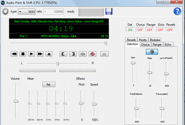Image resolution: width=185 pixels, height=125 pixels.
Task: Expand the rate 320000 dropdown
Action: [x=53, y=12]
